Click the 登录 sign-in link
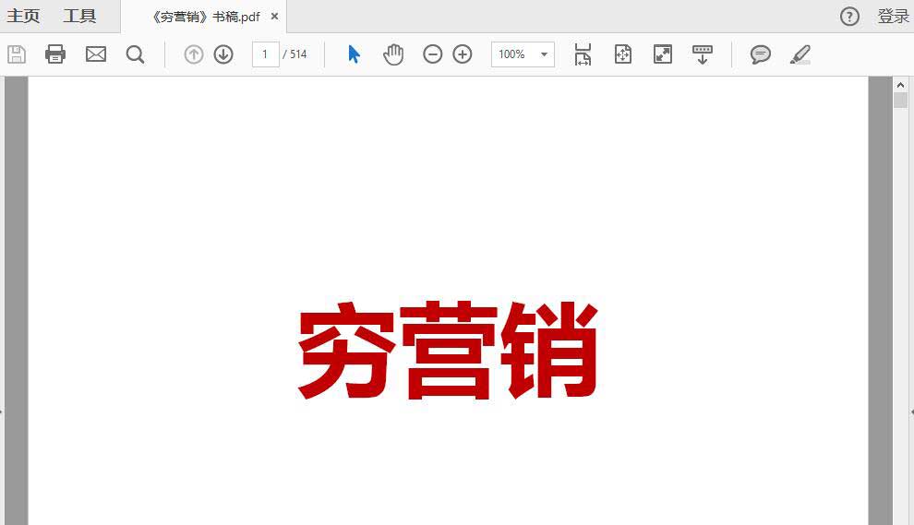The image size is (914, 525). click(893, 17)
